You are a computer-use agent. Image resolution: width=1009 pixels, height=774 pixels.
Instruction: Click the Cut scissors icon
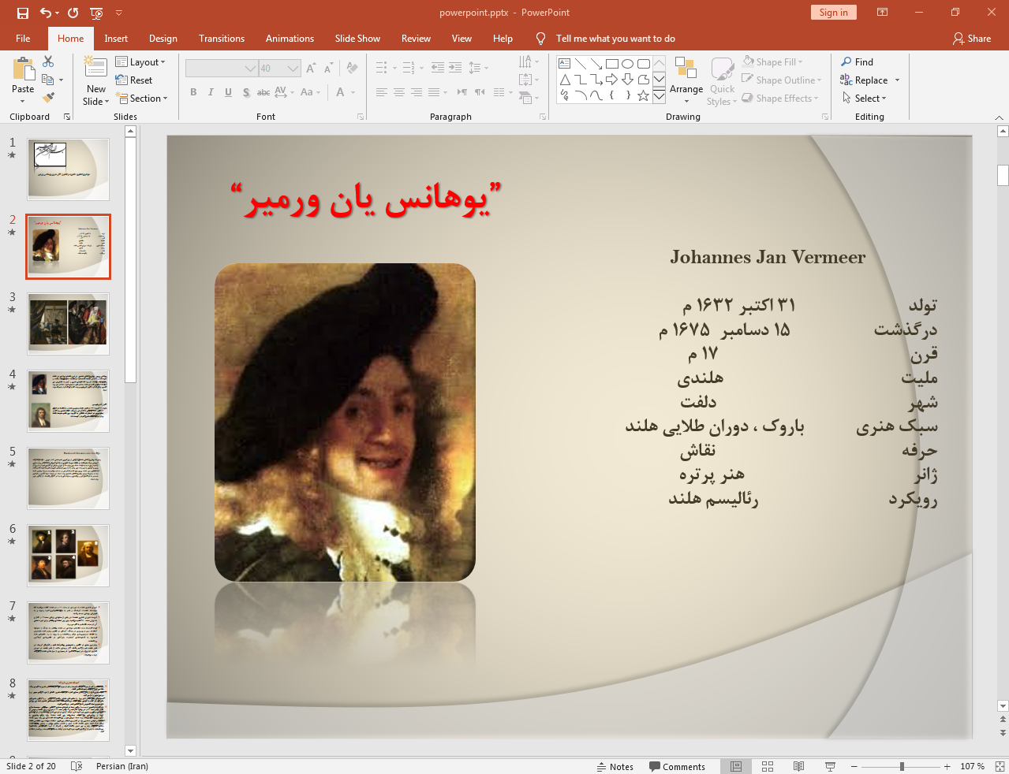click(48, 61)
